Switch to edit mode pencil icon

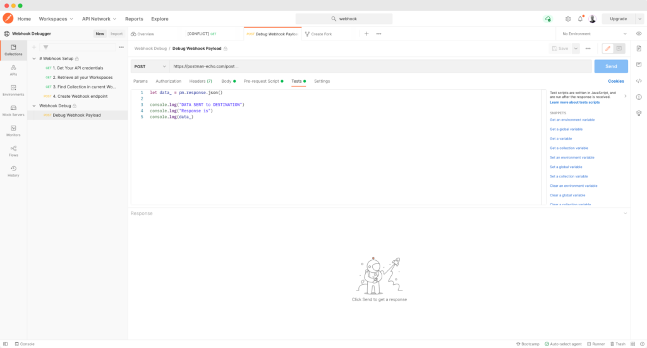(608, 49)
